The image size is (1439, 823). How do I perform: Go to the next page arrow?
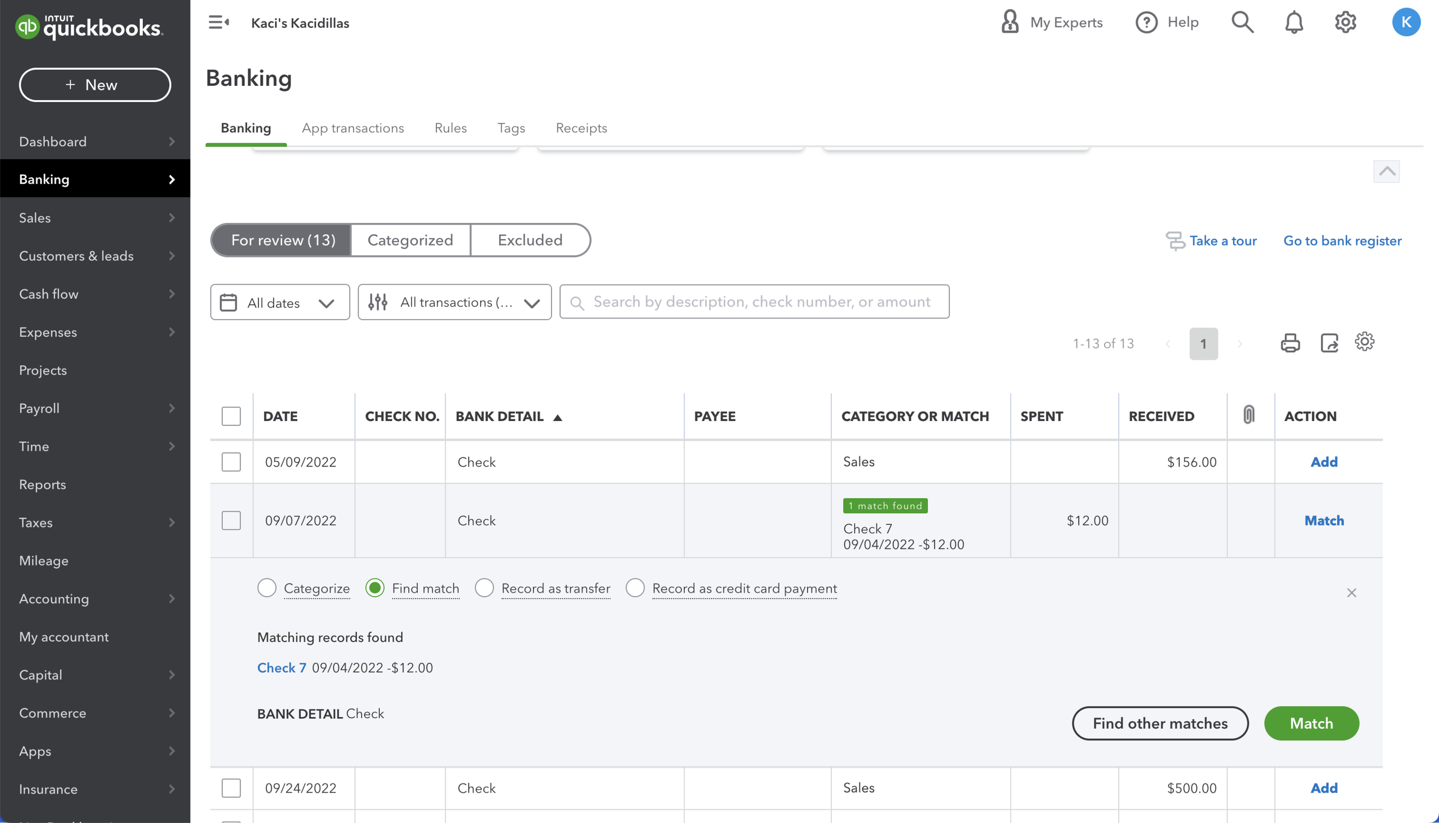pos(1239,344)
